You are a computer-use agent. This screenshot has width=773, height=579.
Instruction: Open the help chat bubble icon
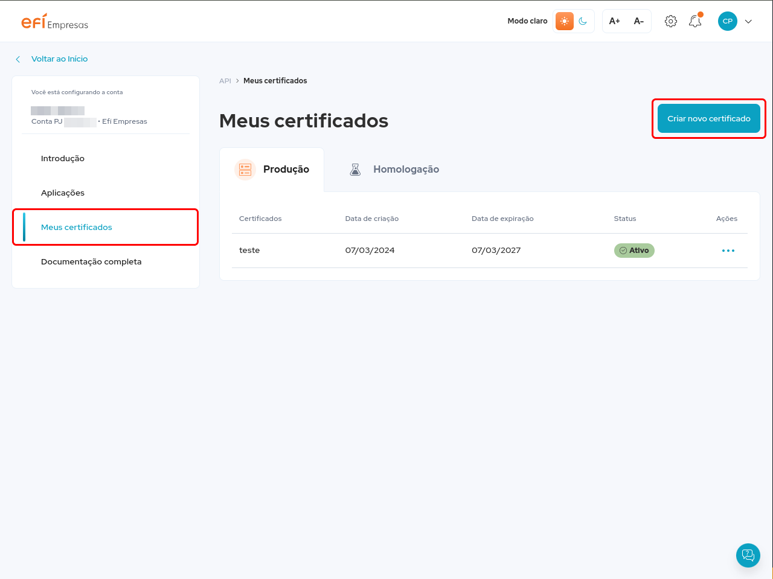(748, 555)
